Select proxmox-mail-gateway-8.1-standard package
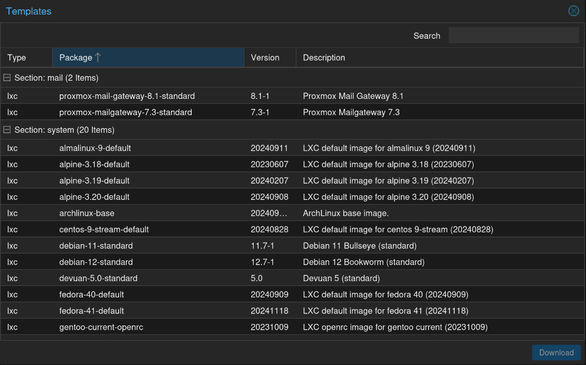This screenshot has height=365, width=586. 127,96
